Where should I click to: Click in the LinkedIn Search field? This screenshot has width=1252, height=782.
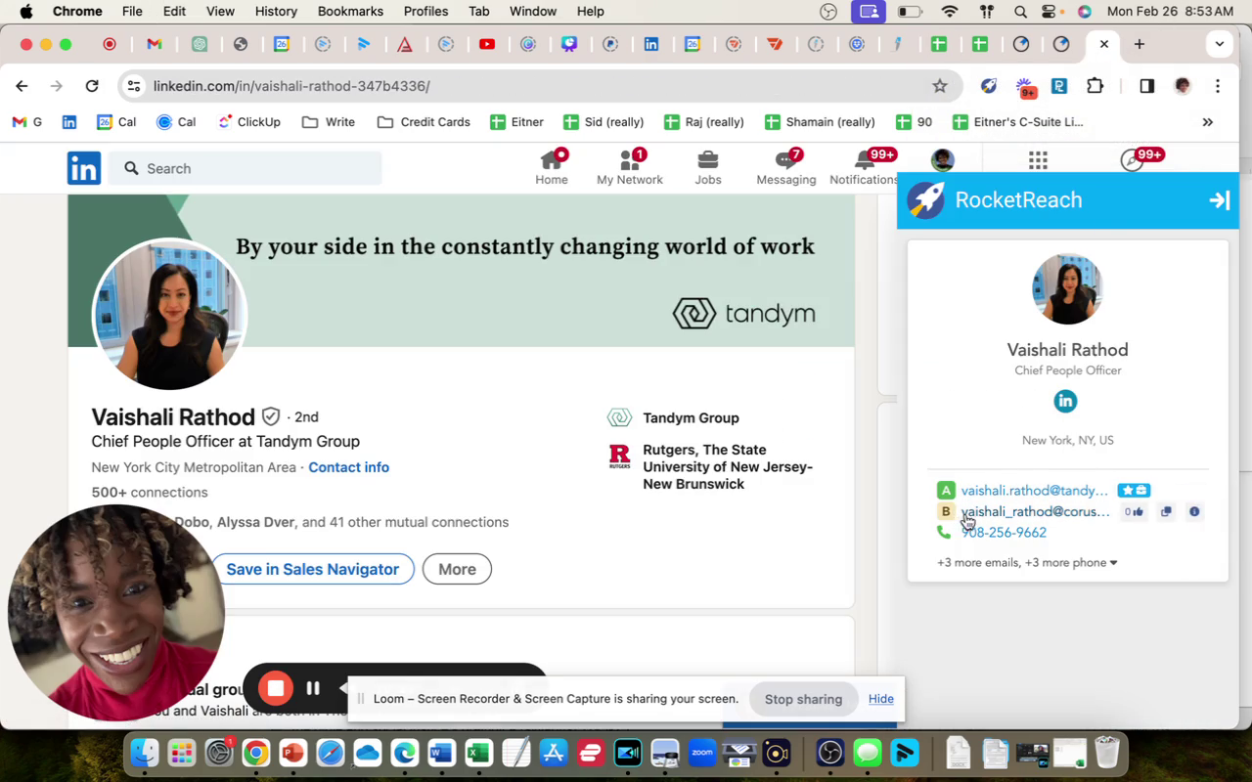click(245, 168)
